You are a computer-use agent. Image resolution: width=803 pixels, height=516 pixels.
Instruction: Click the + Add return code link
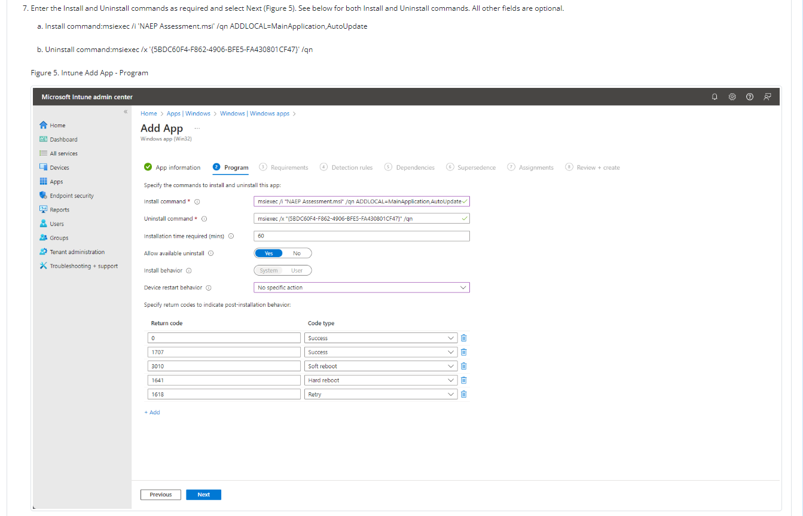[152, 413]
